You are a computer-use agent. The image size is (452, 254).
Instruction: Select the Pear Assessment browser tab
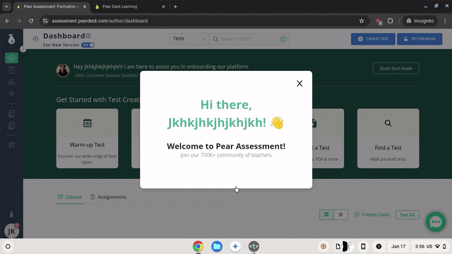(x=51, y=6)
